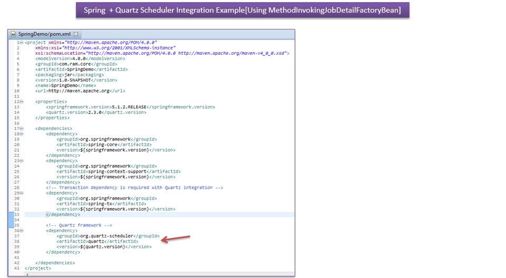
Task: Click the closing properties tag on line 15
Action: pos(53,118)
